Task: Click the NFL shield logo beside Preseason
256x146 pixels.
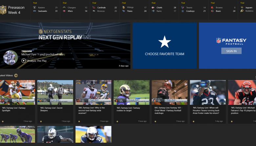Action: pyautogui.click(x=3, y=10)
